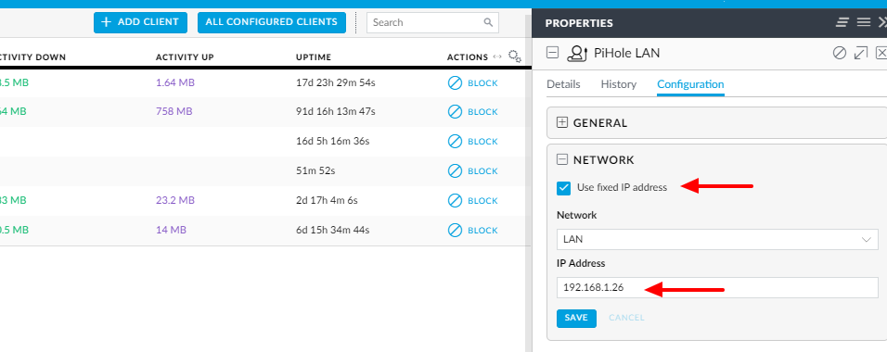Click ALL CONFIGURED CLIENTS button

(272, 22)
